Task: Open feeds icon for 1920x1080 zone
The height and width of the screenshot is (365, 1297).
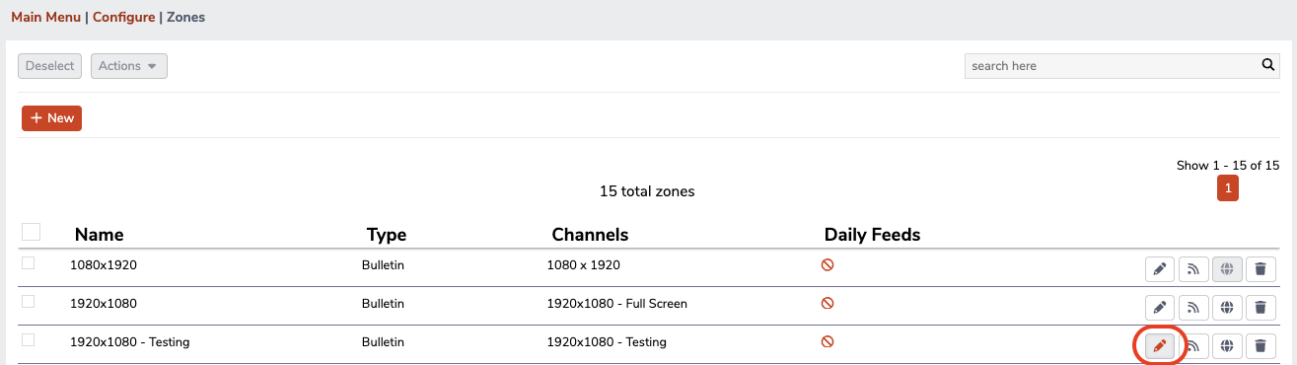Action: (1193, 307)
